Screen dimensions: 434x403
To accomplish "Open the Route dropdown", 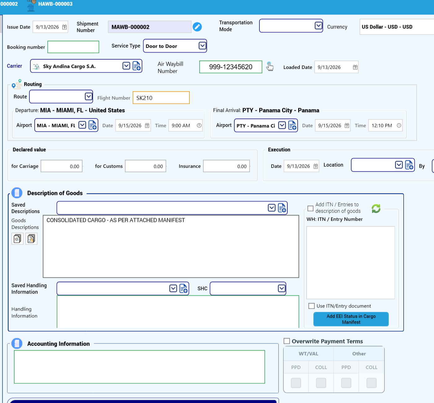I will pyautogui.click(x=89, y=96).
